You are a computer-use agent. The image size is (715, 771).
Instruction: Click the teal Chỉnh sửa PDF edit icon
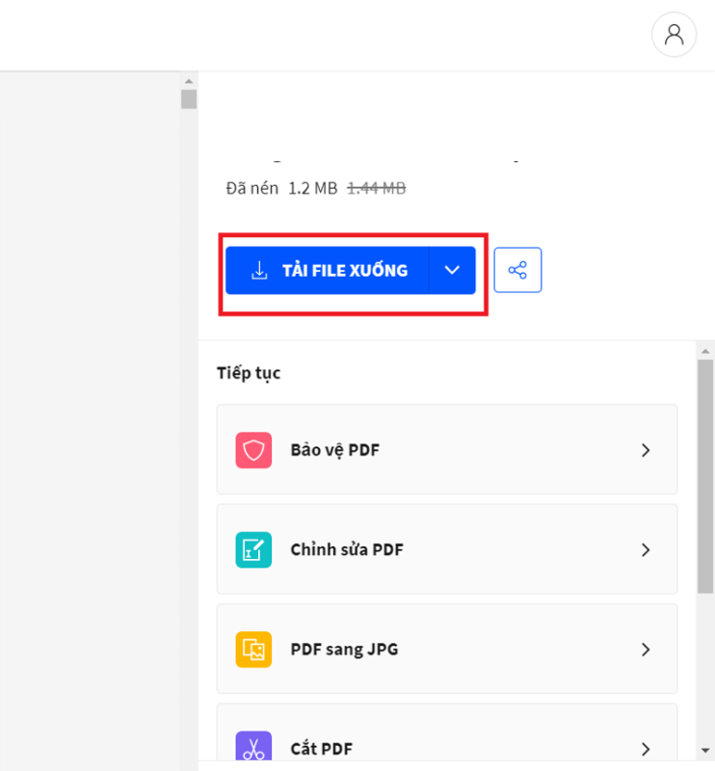[253, 549]
